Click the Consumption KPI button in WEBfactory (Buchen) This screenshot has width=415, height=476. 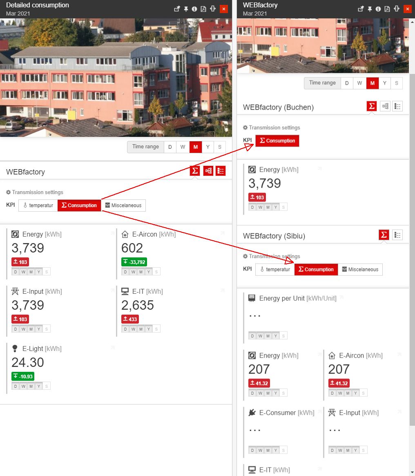[277, 141]
